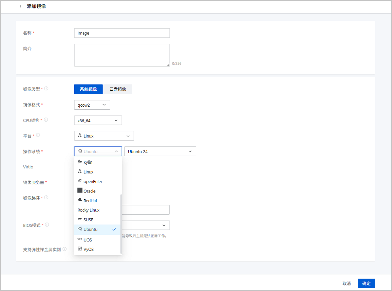The width and height of the screenshot is (392, 291).
Task: Click the back arrow beside 添加镜像
Action: 21,7
